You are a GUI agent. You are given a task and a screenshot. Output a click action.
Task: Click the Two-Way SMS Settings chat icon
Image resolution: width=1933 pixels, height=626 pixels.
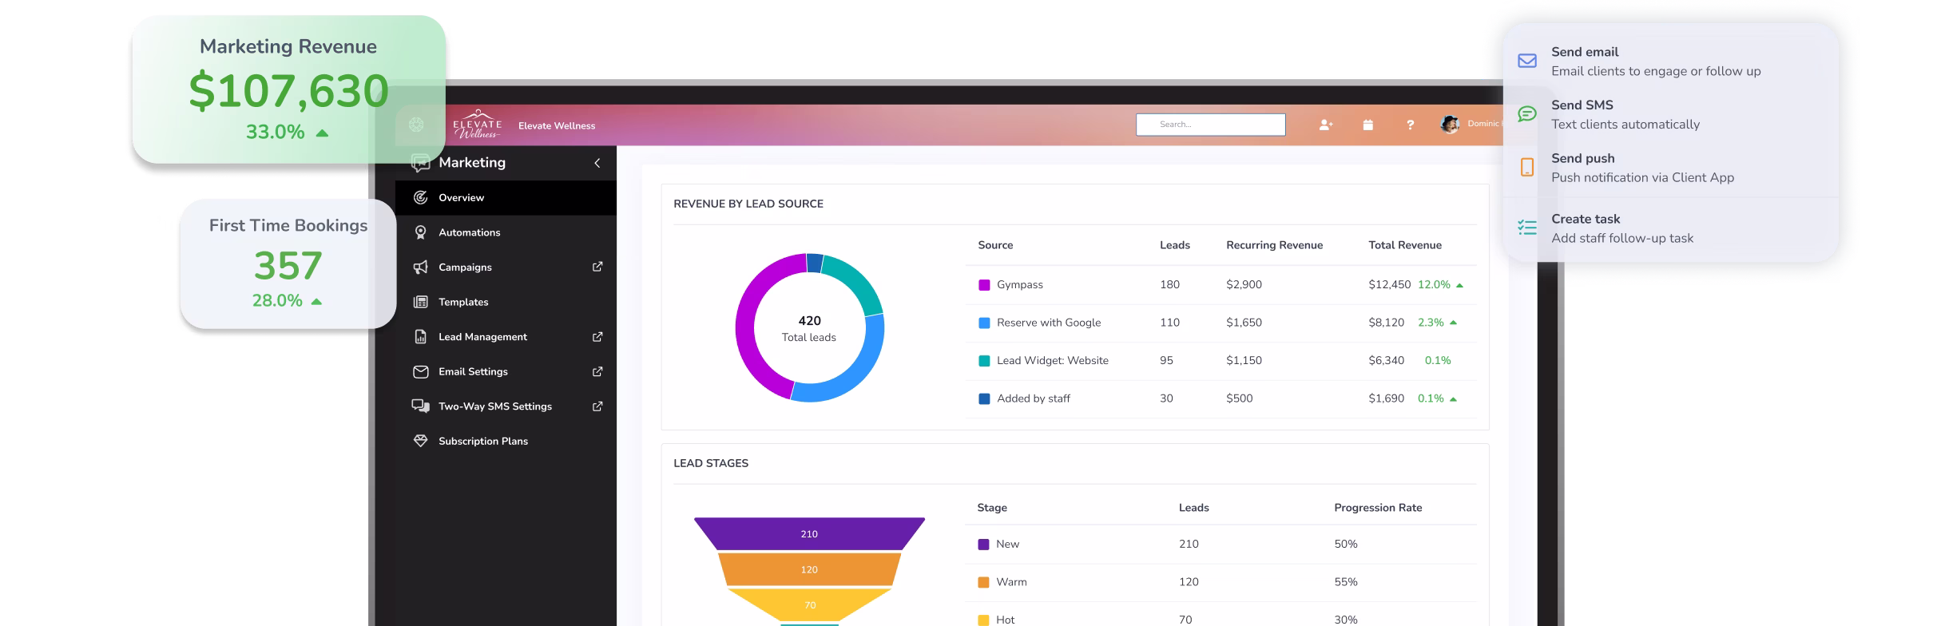(x=420, y=406)
